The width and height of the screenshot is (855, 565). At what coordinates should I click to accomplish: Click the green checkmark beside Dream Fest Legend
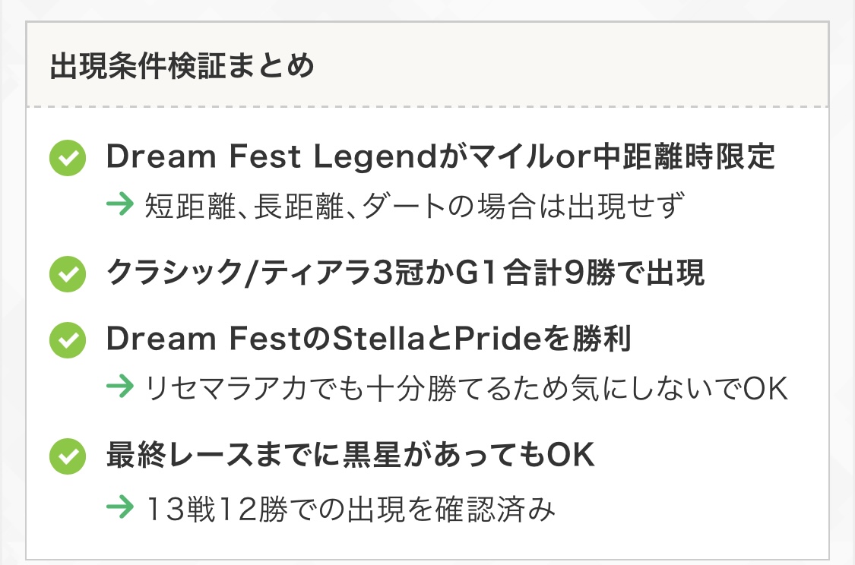pos(67,159)
